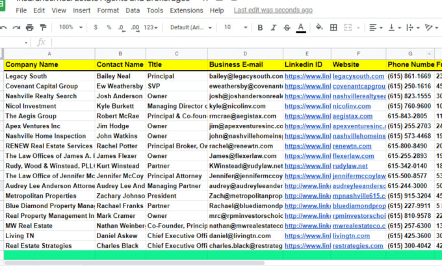Open the Help menu
442x266 pixels.
pyautogui.click(x=216, y=10)
